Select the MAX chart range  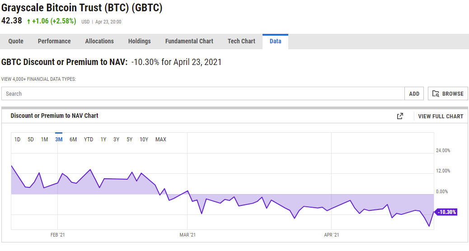click(x=160, y=139)
